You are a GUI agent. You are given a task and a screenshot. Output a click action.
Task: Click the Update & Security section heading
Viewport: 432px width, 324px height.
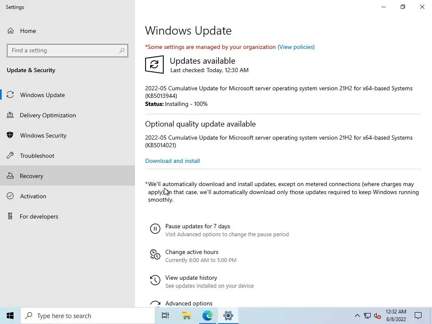click(x=31, y=70)
